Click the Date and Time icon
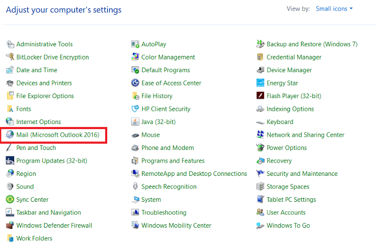The width and height of the screenshot is (376, 244). 10,70
